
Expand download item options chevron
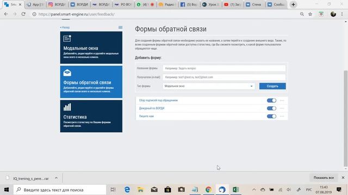[56, 178]
